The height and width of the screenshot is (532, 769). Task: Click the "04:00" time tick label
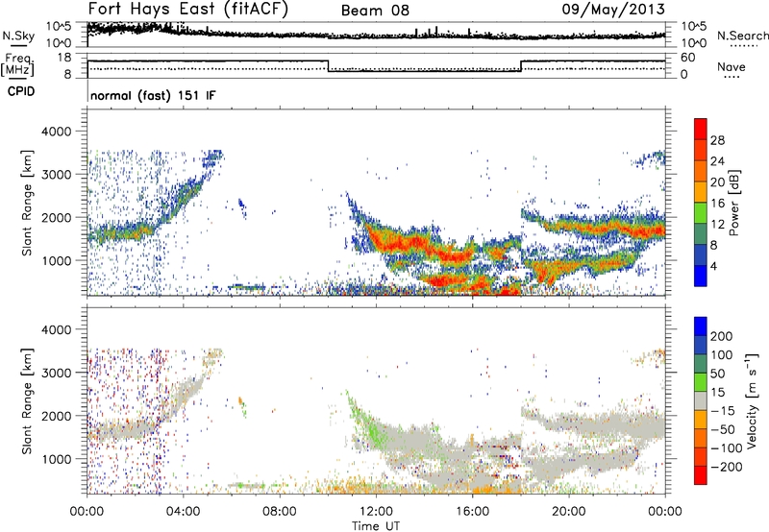point(183,512)
